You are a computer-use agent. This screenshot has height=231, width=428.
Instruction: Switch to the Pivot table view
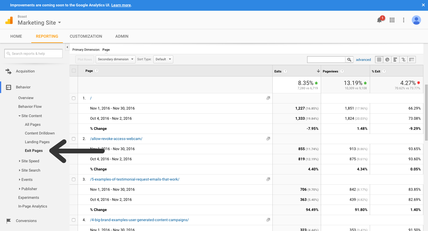click(x=411, y=59)
